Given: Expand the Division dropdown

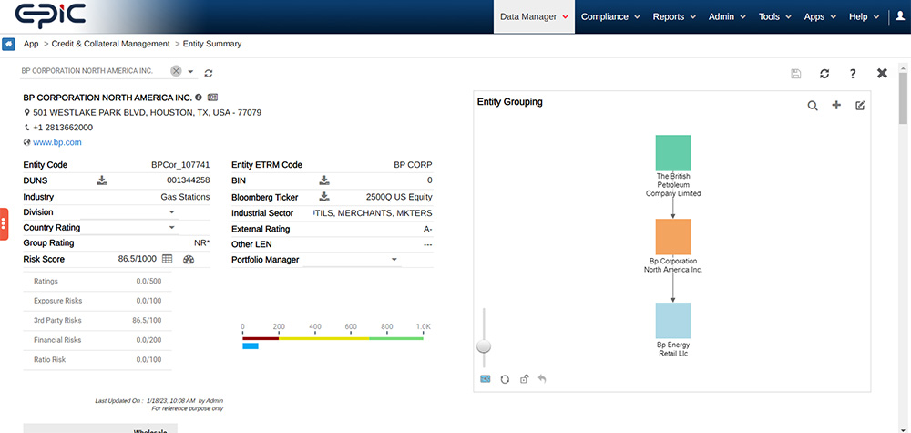Looking at the screenshot, I should pyautogui.click(x=172, y=212).
